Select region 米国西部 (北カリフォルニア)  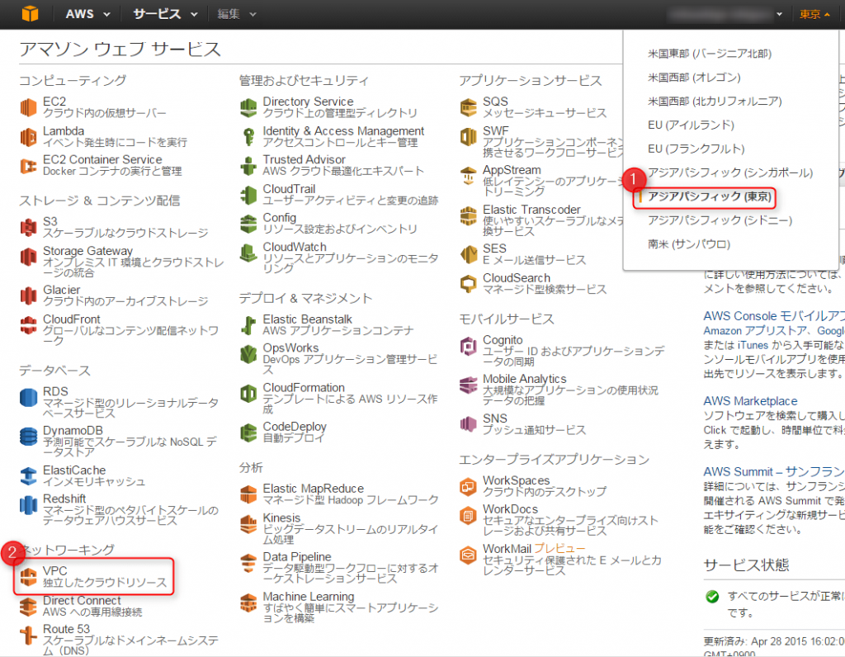[714, 101]
